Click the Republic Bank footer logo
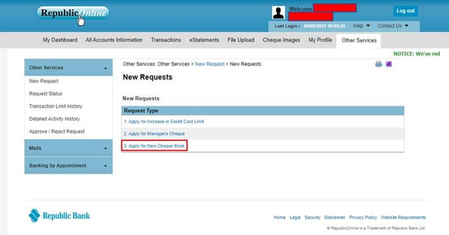 pyautogui.click(x=59, y=215)
